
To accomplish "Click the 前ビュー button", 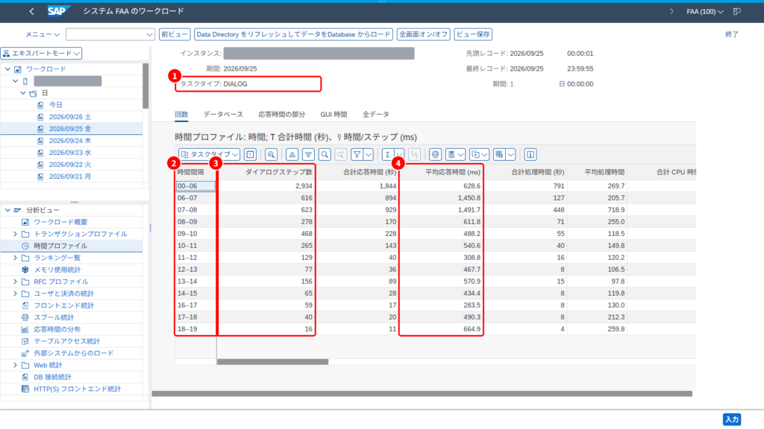I will [175, 34].
